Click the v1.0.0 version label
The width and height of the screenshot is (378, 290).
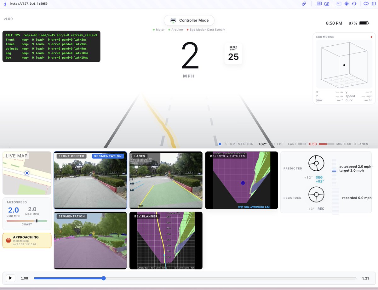(x=8, y=19)
